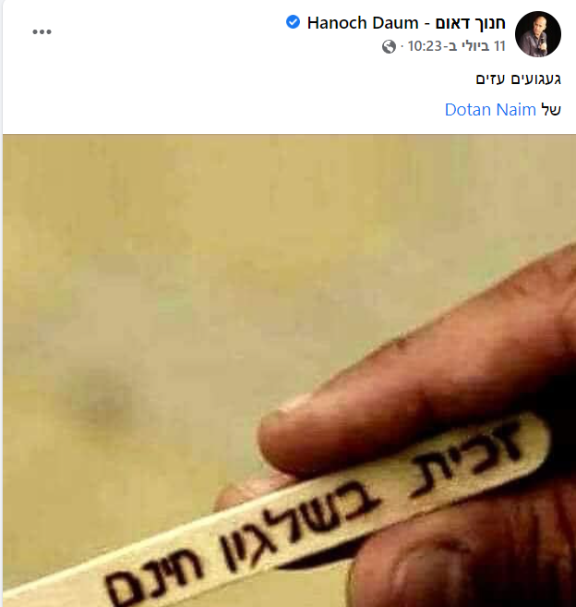
Task: Open the Hanoch Daum page name link
Action: click(406, 23)
